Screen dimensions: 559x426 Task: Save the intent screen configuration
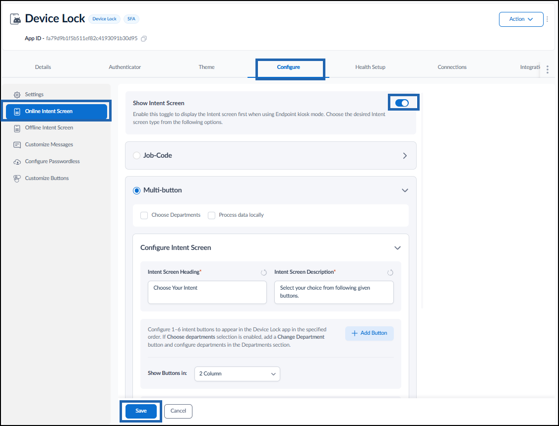click(141, 411)
